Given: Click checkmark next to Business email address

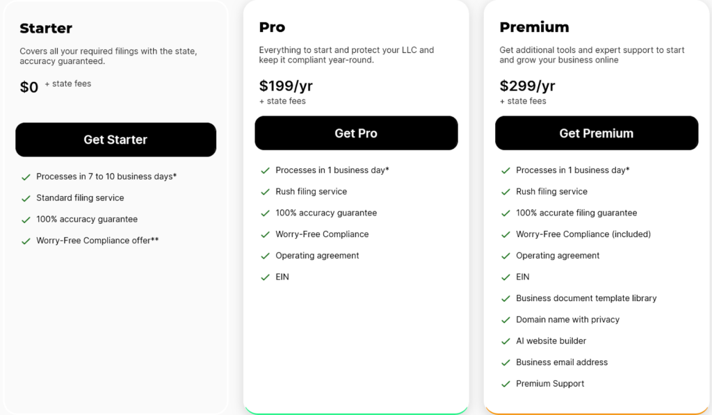Looking at the screenshot, I should [x=505, y=363].
